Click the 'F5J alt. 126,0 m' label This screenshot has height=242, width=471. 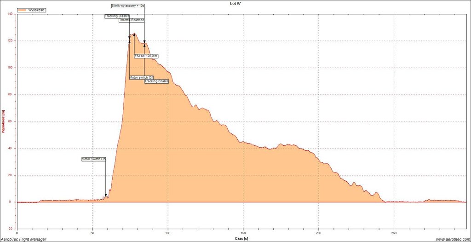point(146,56)
